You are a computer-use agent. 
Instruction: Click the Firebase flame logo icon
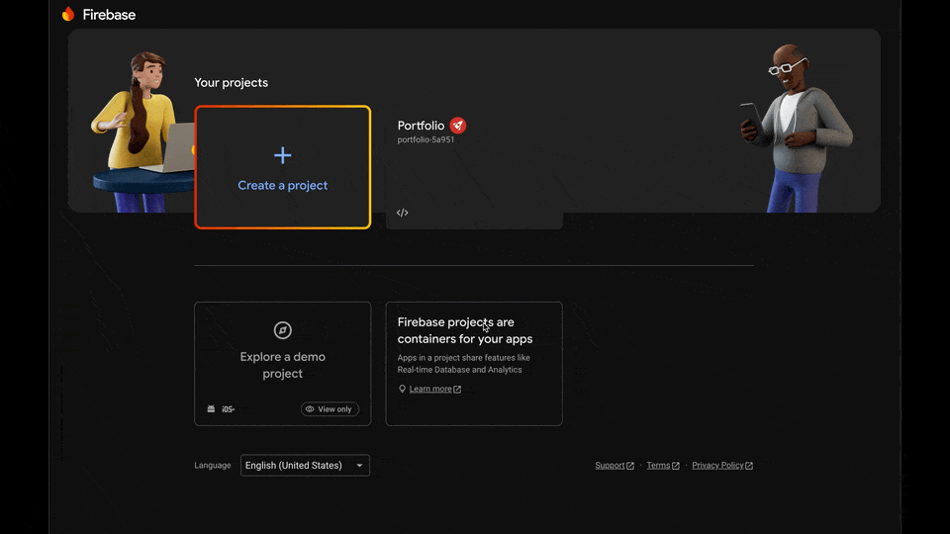click(x=68, y=14)
